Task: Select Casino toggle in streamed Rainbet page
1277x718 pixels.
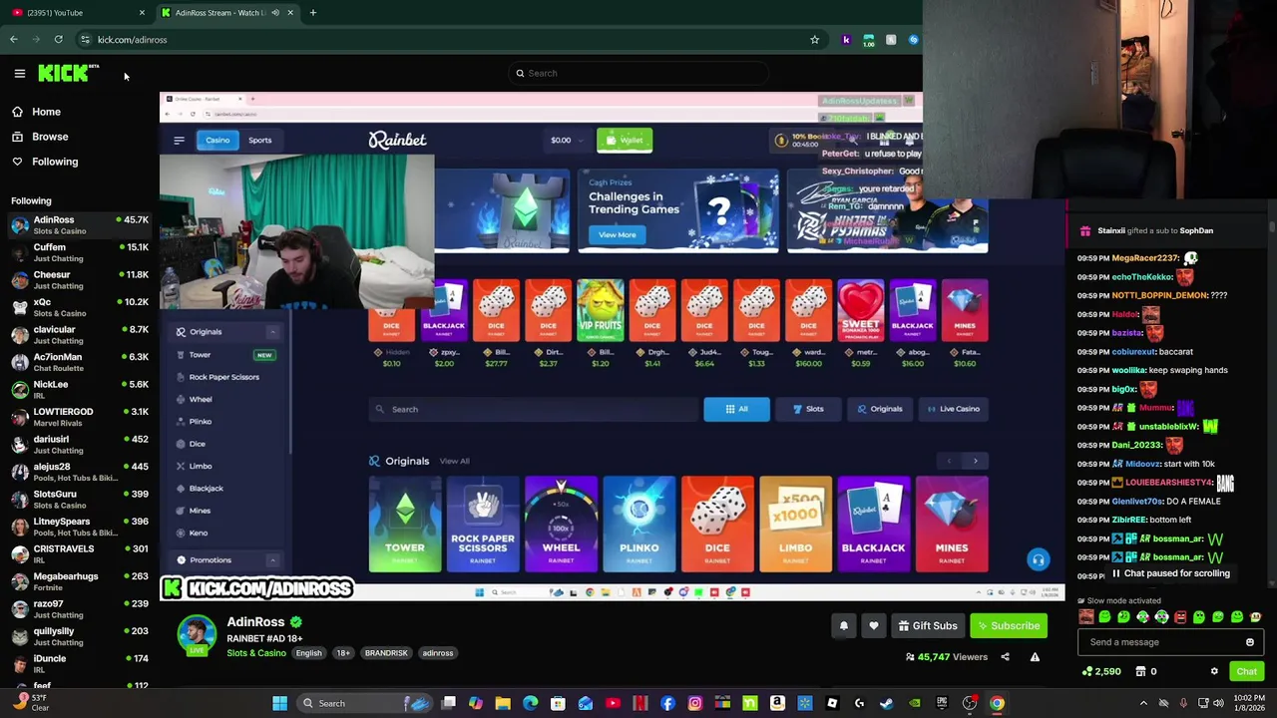Action: click(x=217, y=141)
